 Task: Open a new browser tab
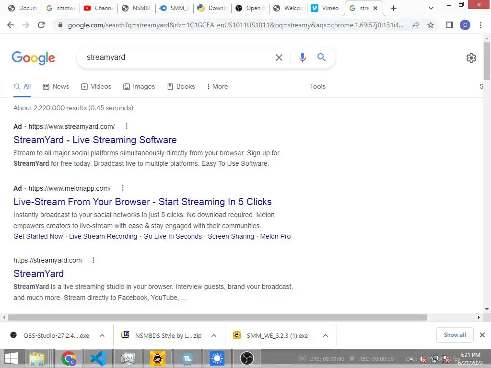pos(394,8)
